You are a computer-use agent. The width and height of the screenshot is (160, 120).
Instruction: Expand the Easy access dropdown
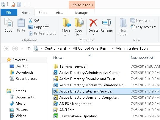tap(143, 27)
